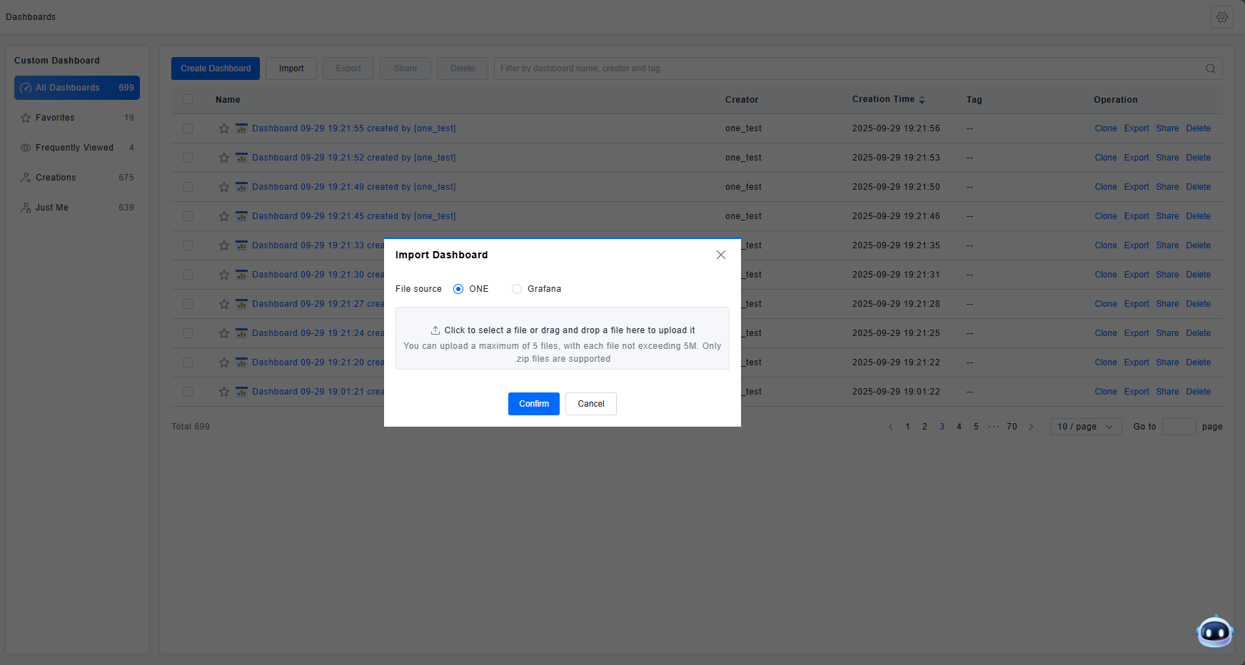This screenshot has height=665, width=1245.
Task: Click the Creation Time sort arrows icon
Action: click(x=922, y=100)
